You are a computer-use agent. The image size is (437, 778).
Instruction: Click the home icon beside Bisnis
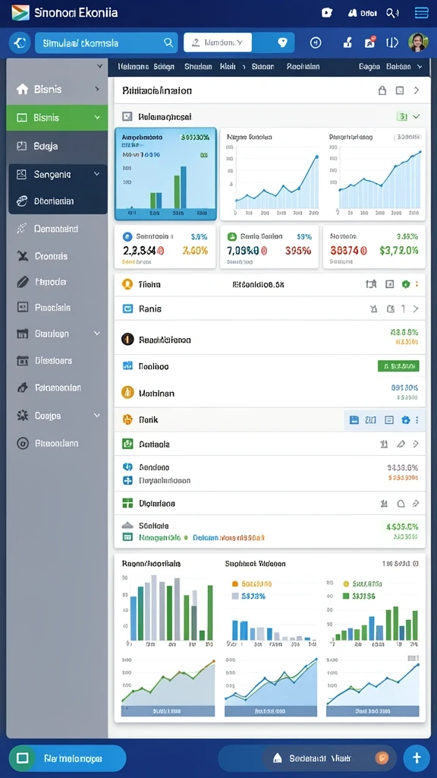pyautogui.click(x=22, y=90)
